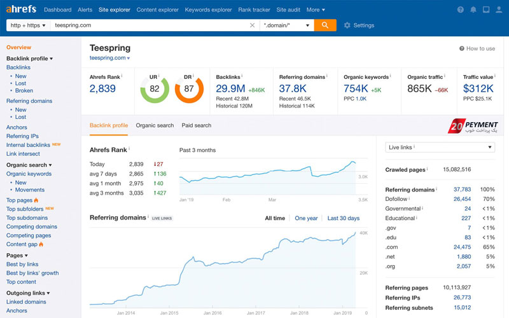This screenshot has height=318, width=509.
Task: Open the Backlinks sidebar link
Action: tap(18, 67)
